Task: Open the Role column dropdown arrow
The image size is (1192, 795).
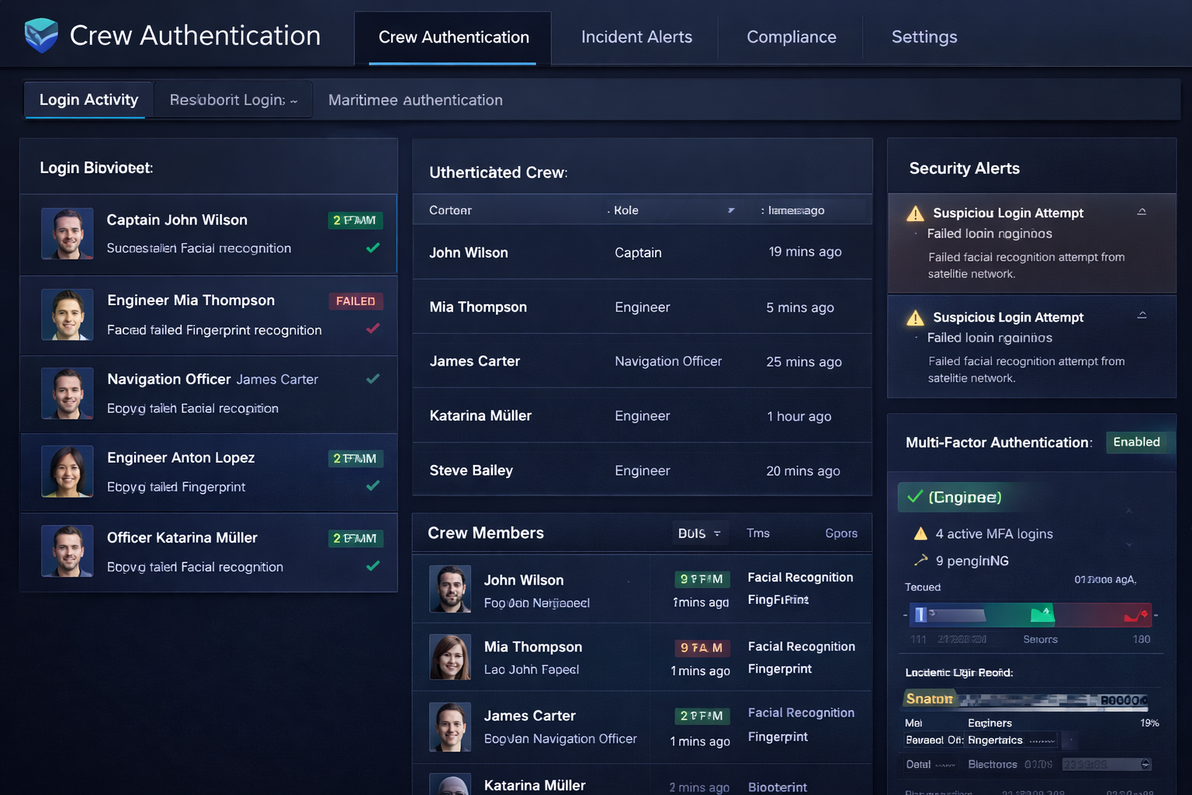Action: click(731, 210)
